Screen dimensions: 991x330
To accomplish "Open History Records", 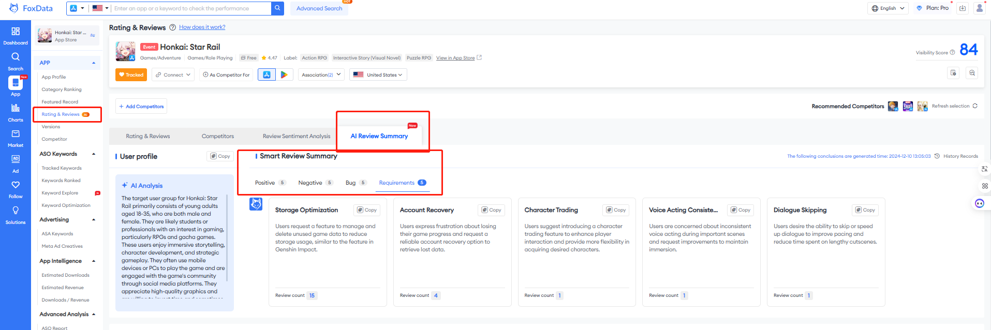I will pos(956,156).
